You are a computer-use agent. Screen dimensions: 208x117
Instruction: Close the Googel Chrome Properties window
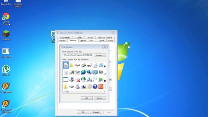point(113,33)
